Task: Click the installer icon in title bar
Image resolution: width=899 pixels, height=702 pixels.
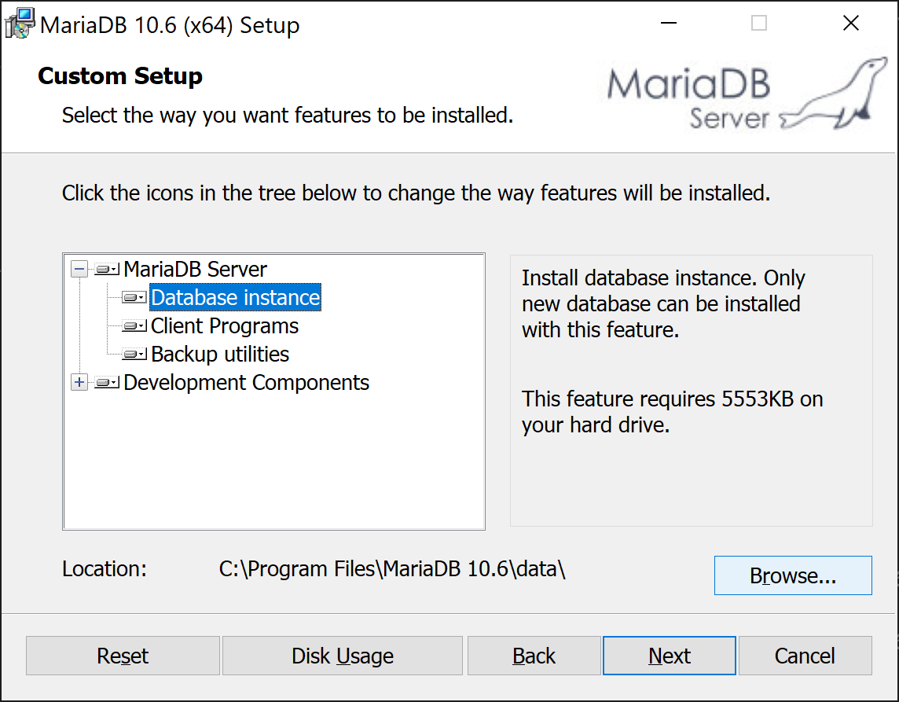Action: click(19, 24)
